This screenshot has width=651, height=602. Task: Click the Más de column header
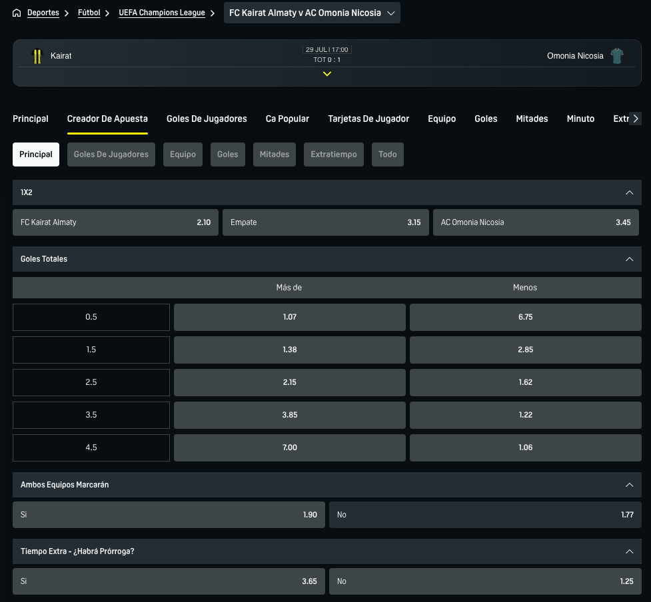tap(289, 288)
